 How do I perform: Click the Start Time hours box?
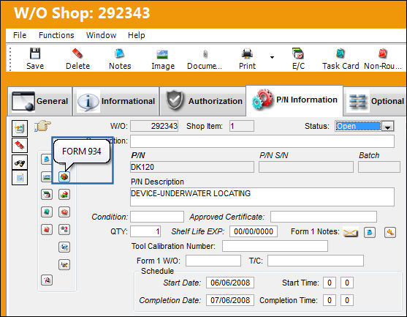point(330,283)
